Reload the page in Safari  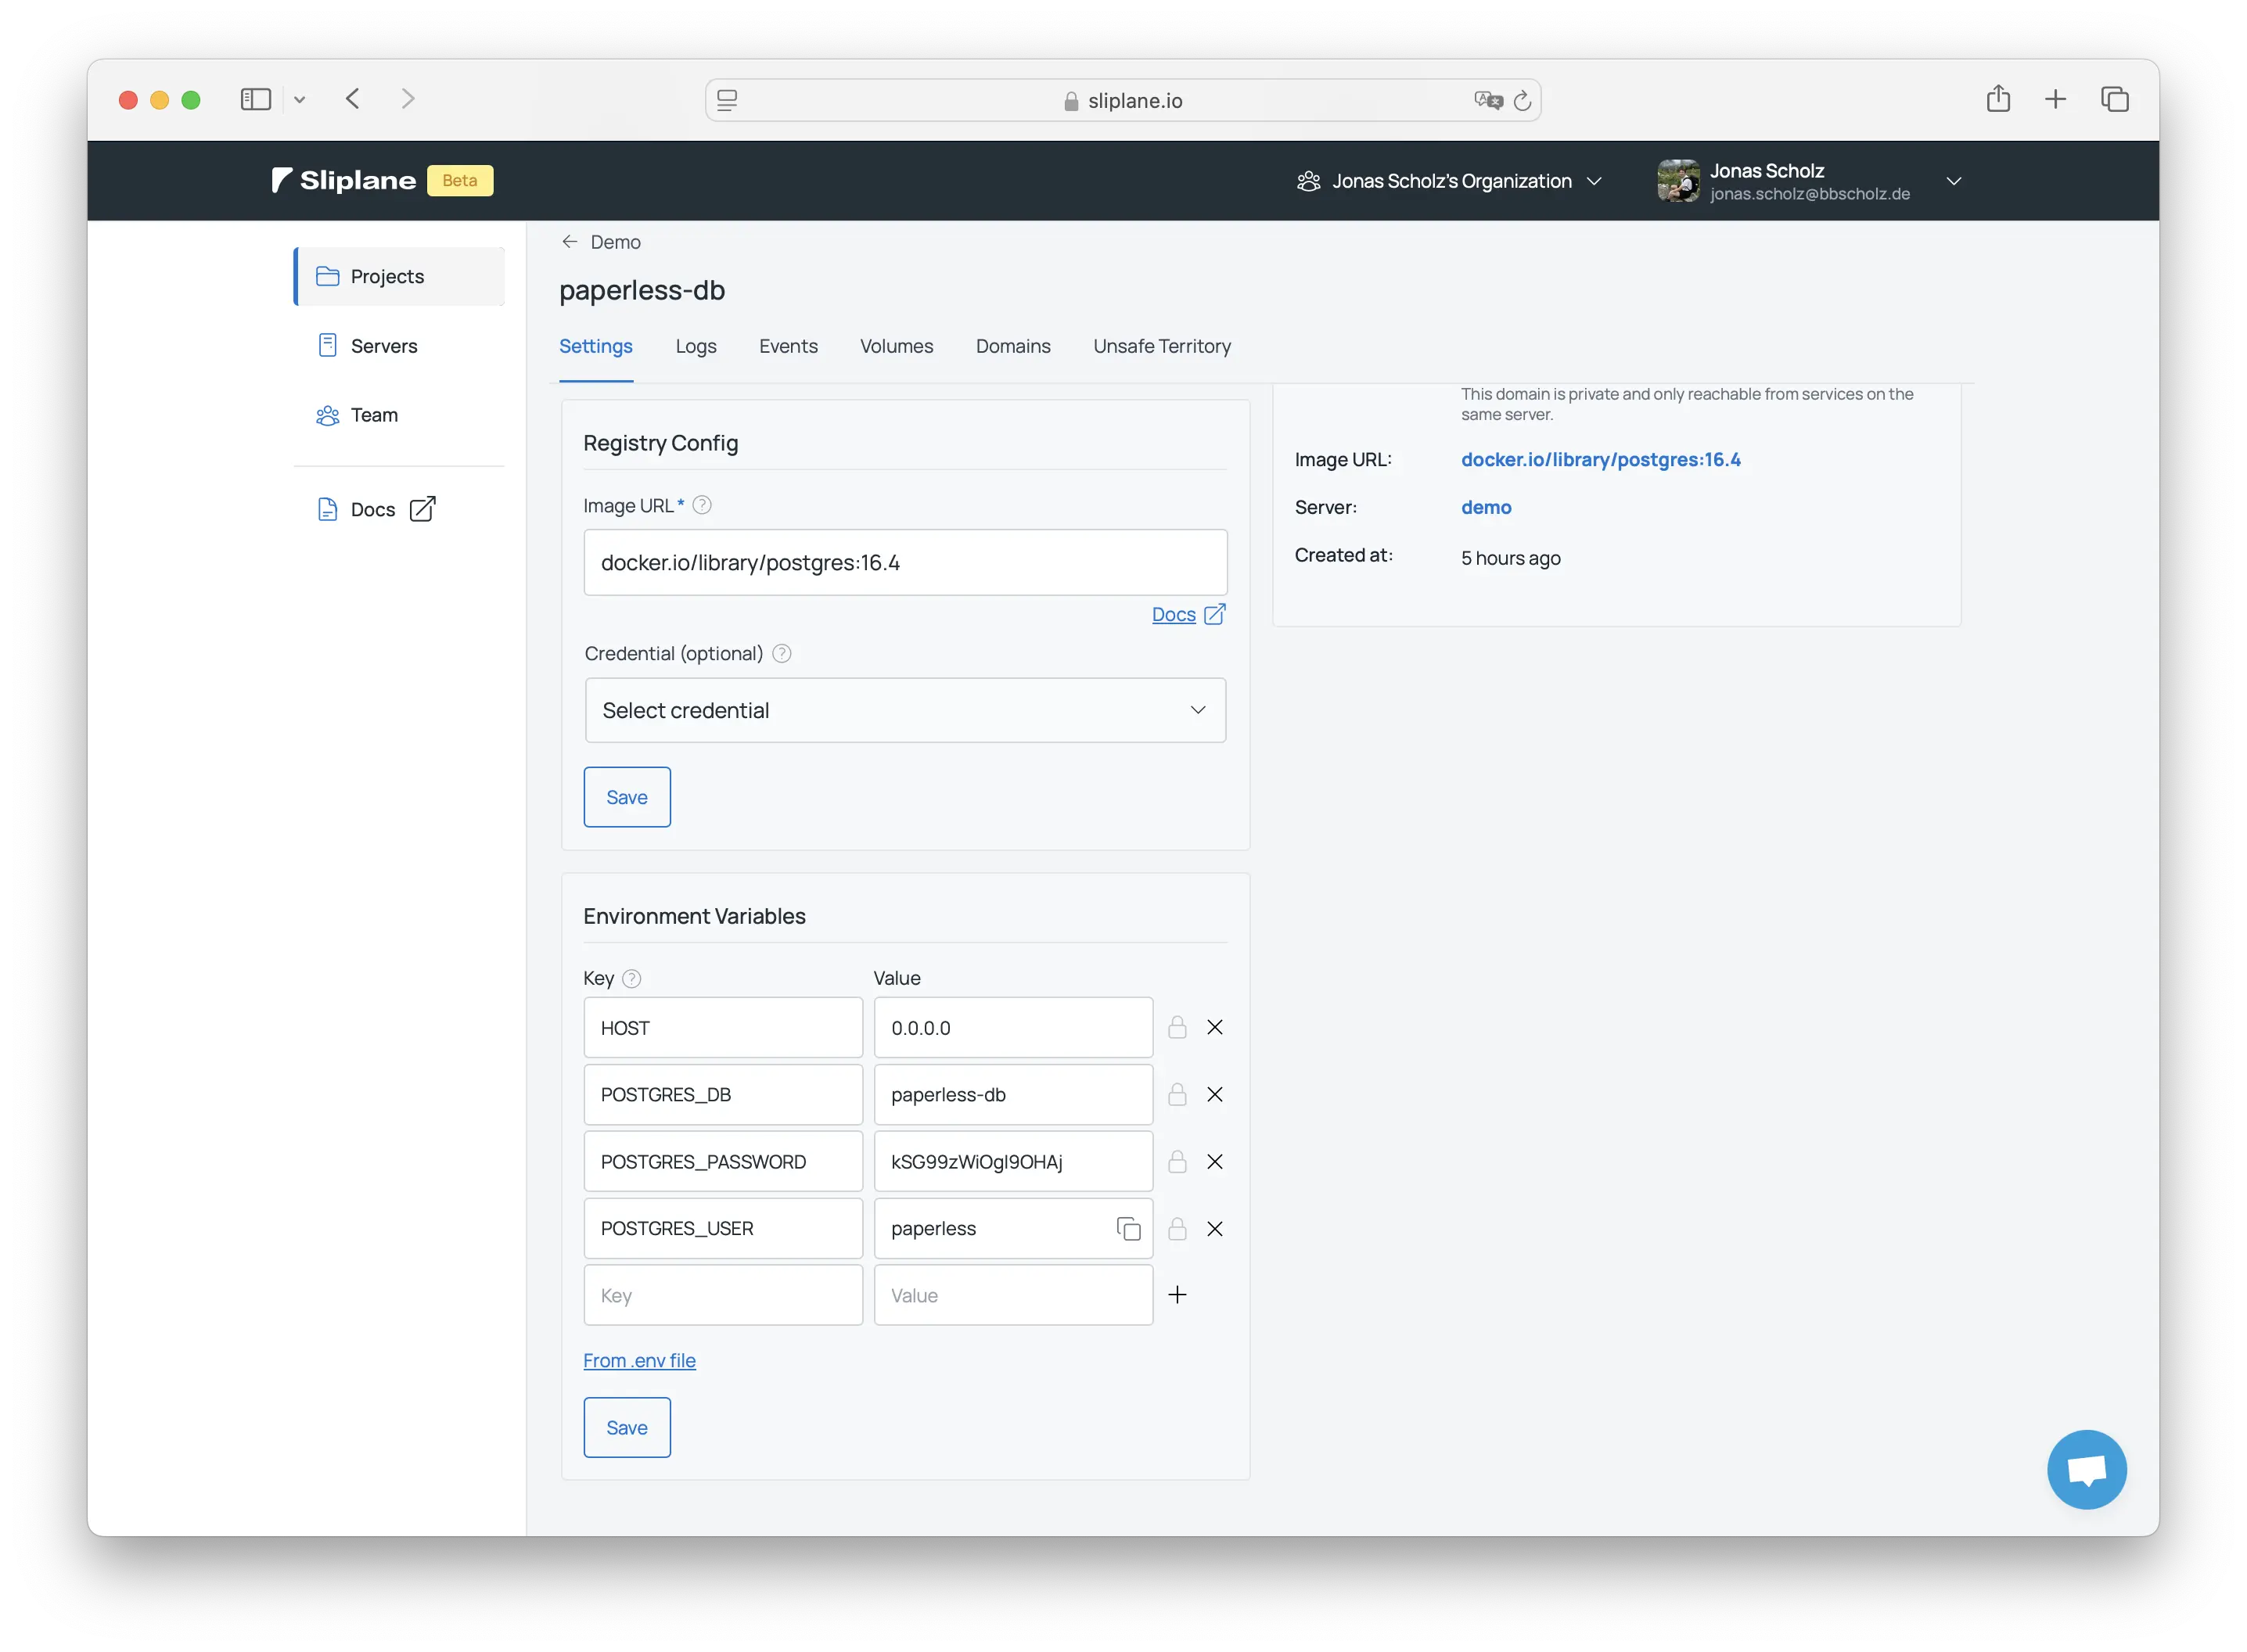1522,100
